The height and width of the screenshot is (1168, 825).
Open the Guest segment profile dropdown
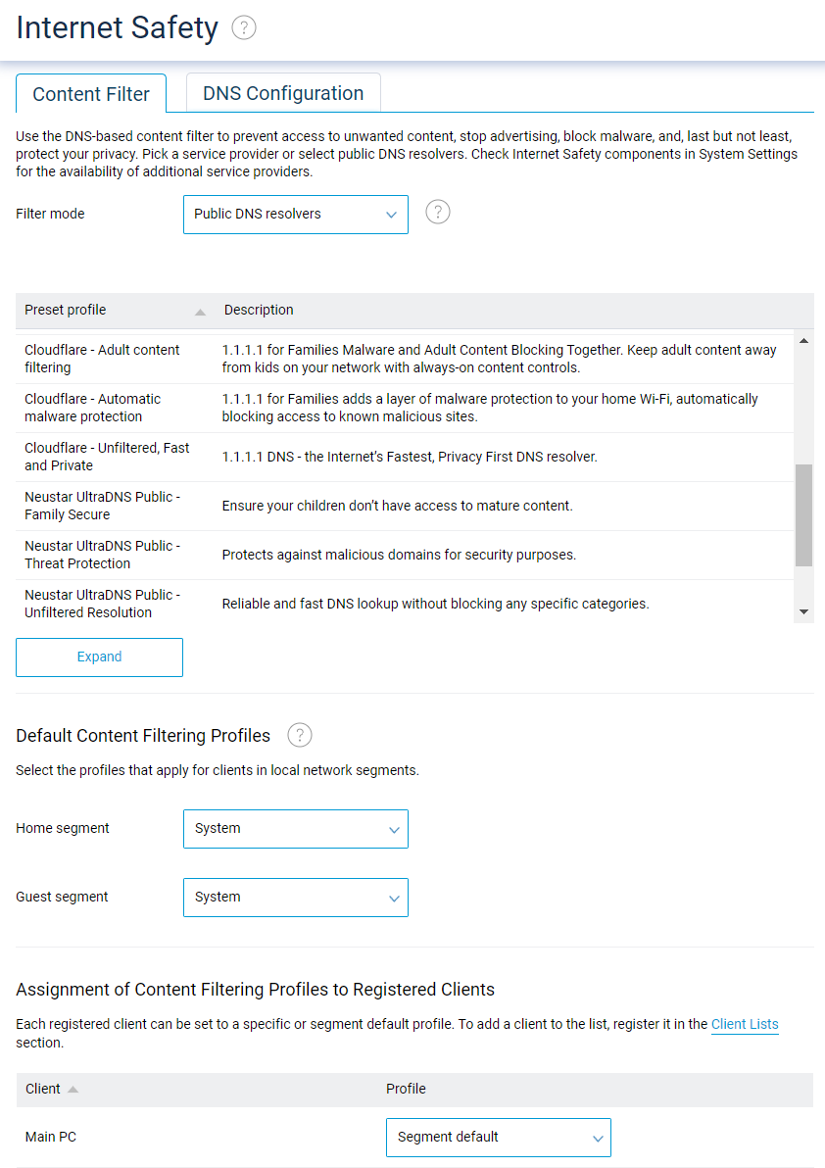pyautogui.click(x=296, y=897)
